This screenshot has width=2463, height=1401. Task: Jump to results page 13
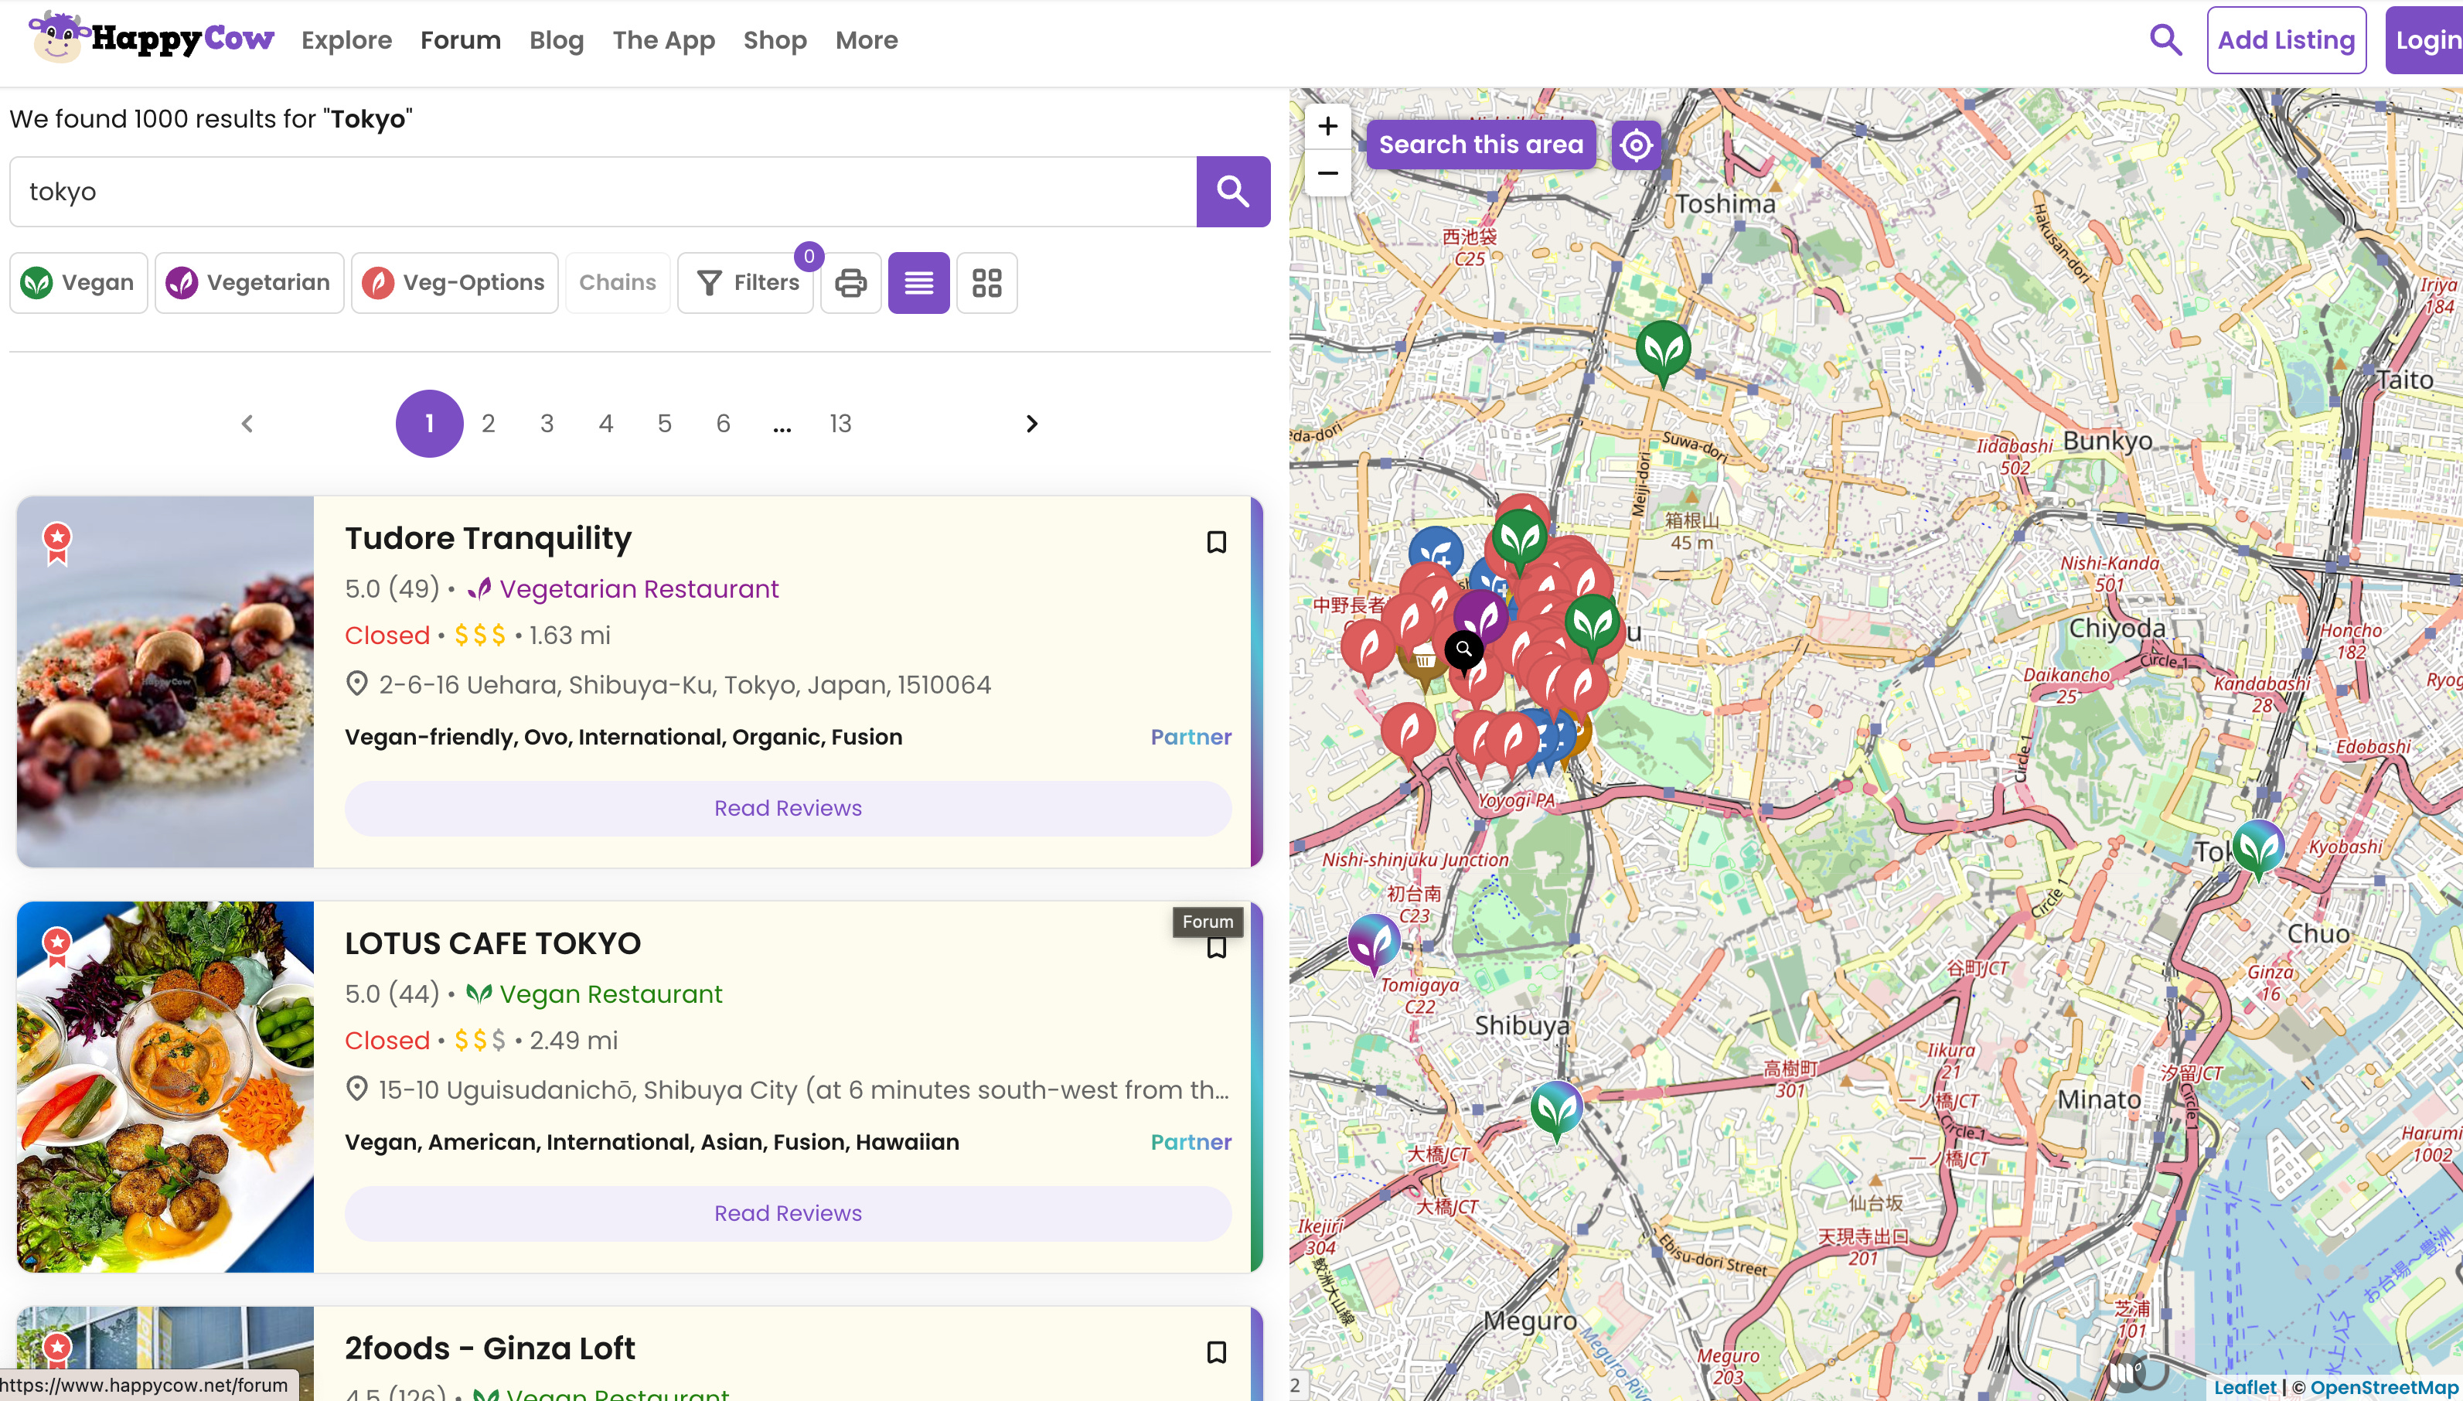pyautogui.click(x=840, y=424)
